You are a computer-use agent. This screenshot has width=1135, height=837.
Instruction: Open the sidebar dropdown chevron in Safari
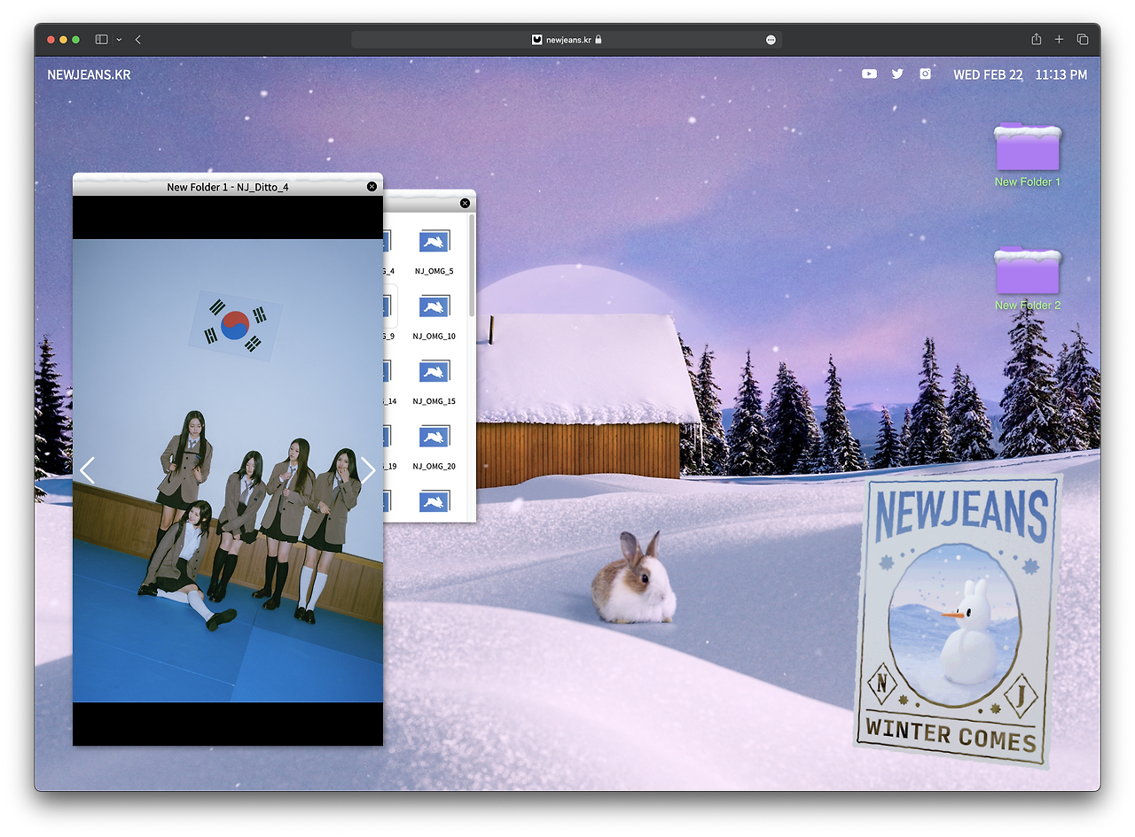pyautogui.click(x=119, y=40)
